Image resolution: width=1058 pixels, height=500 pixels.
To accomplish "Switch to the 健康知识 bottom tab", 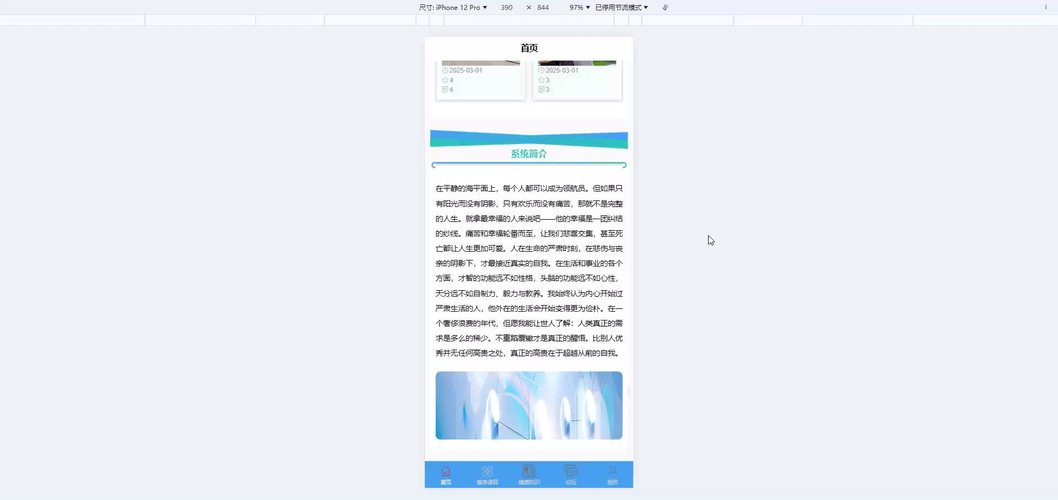I will pos(529,475).
